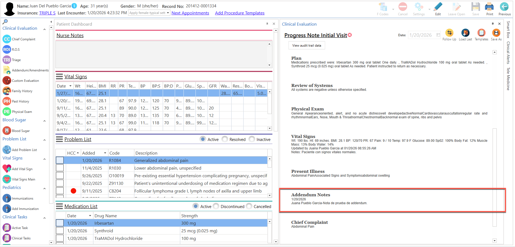Open the Active Task icon

click(x=7, y=228)
